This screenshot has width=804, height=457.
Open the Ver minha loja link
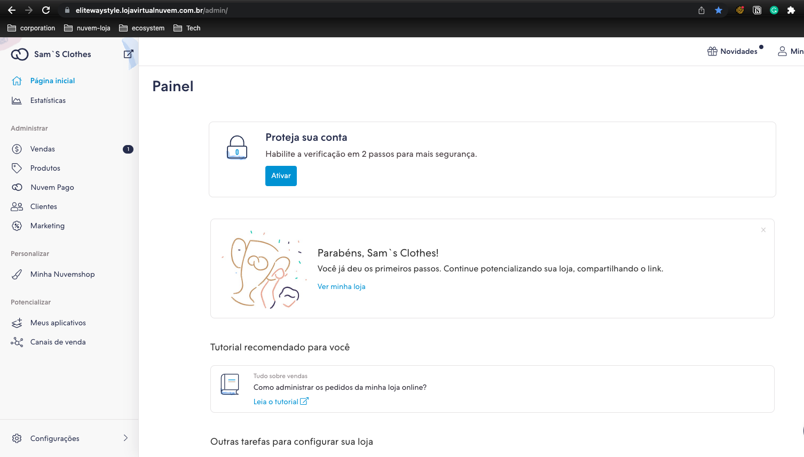[x=341, y=286]
